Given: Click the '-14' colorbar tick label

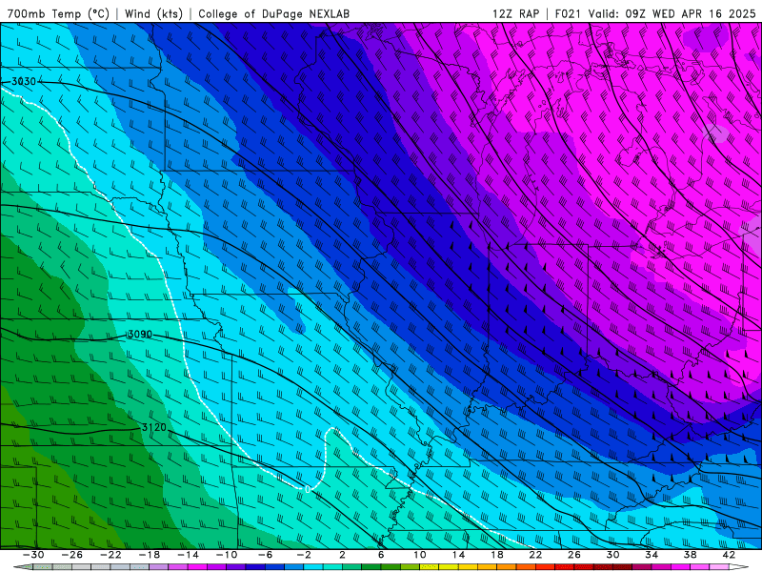Looking at the screenshot, I should [x=188, y=555].
